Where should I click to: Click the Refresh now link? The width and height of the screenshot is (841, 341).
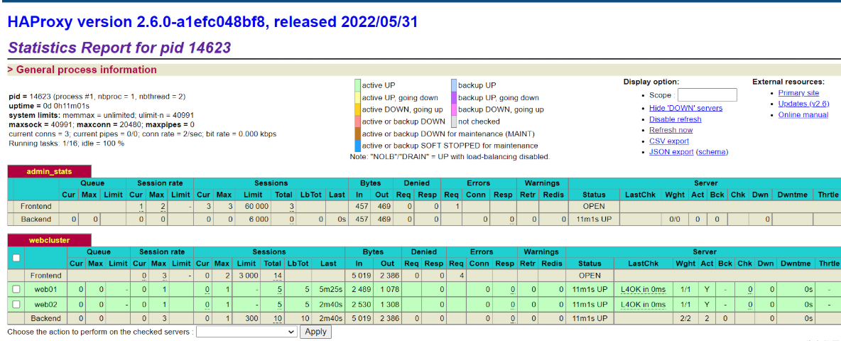tap(671, 130)
